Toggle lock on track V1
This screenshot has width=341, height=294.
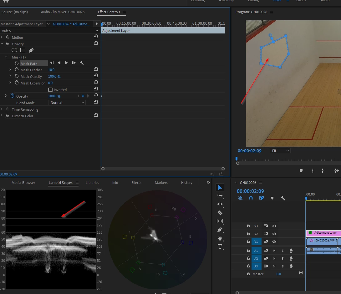(x=248, y=241)
